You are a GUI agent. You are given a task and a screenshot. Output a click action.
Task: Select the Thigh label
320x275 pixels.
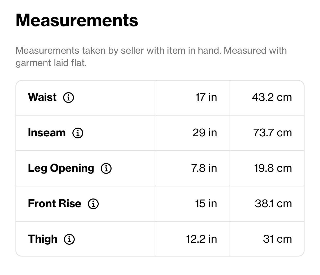43,239
